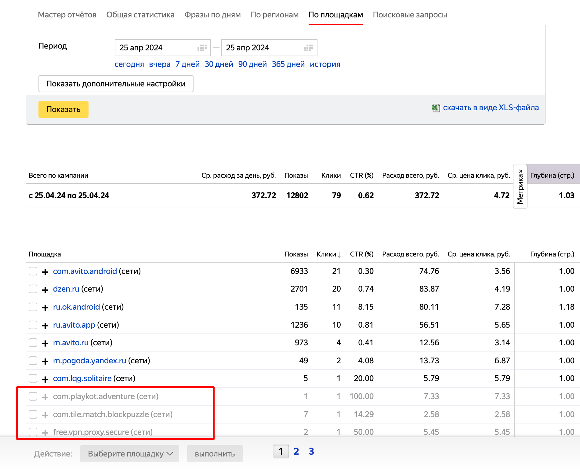Image resolution: width=580 pixels, height=469 pixels.
Task: Open Выберите площадку action dropdown
Action: click(x=129, y=454)
